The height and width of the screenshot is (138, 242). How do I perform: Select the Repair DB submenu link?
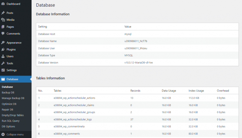(x=8, y=110)
